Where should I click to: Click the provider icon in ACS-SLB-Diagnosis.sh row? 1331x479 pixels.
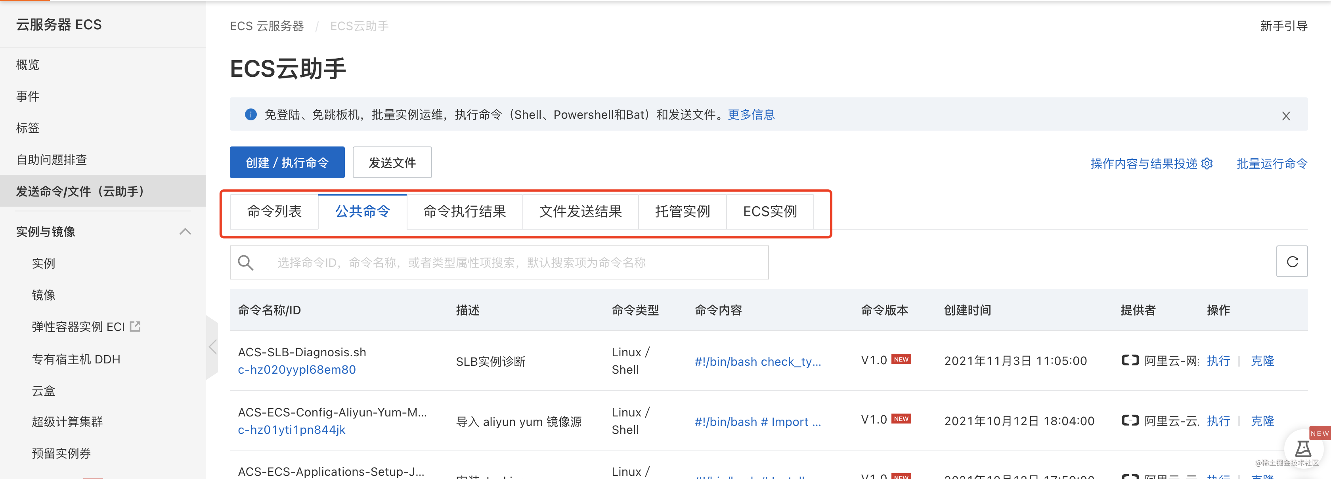click(1130, 360)
